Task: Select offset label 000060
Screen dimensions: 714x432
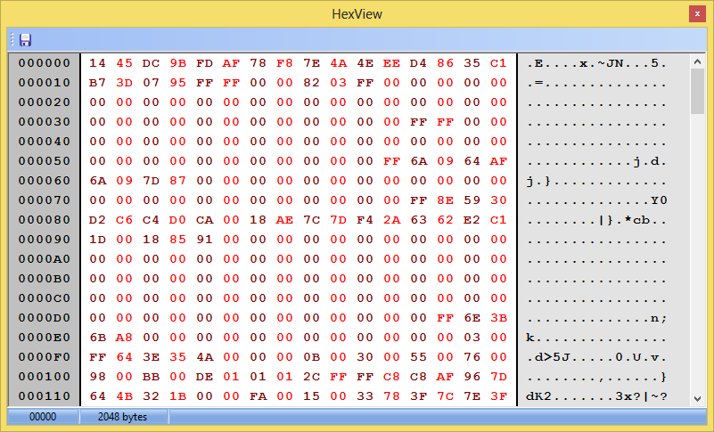Action: (45, 180)
